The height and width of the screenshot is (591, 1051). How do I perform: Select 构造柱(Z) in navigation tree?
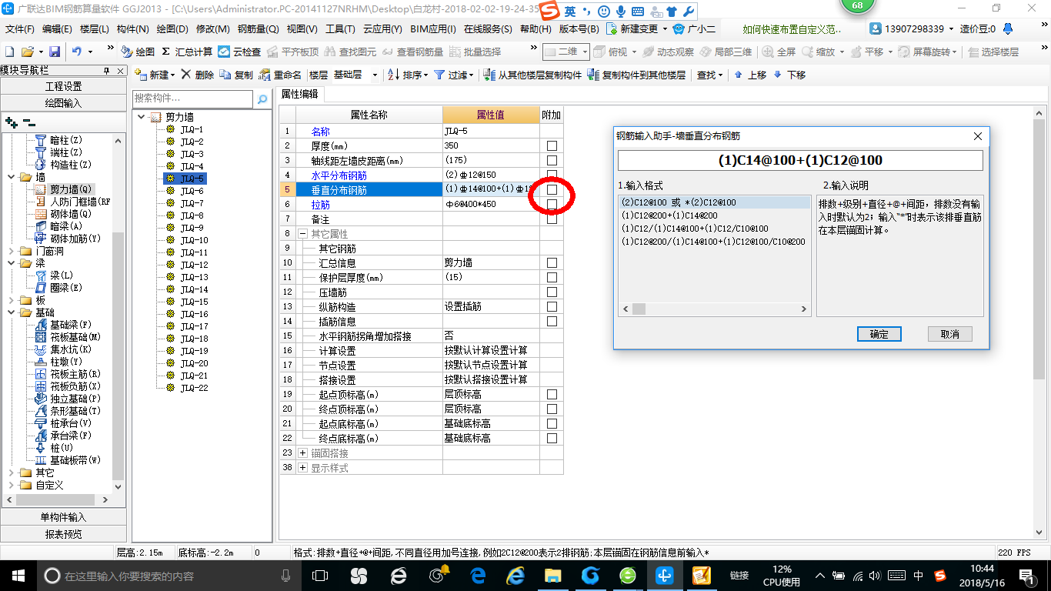pyautogui.click(x=63, y=165)
